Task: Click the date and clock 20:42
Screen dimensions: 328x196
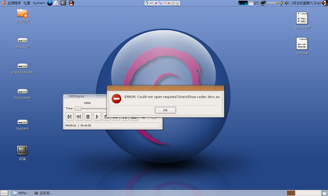Action: pyautogui.click(x=306, y=3)
